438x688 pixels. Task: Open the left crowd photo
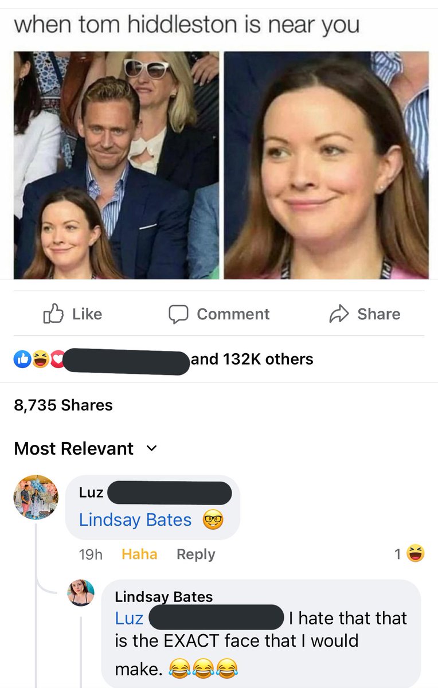[116, 165]
